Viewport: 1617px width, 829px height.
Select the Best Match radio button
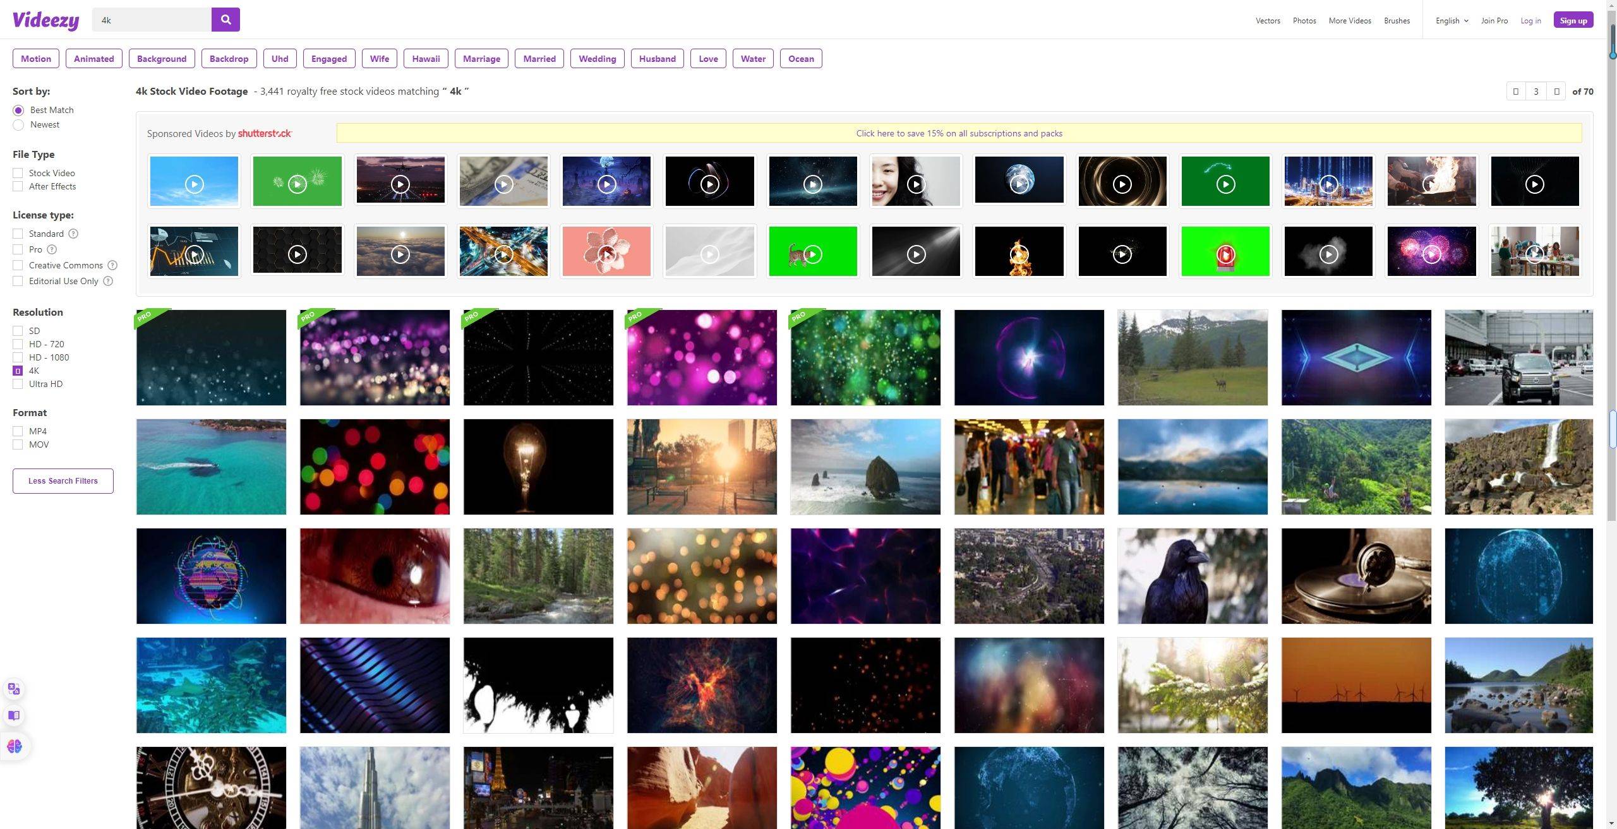18,110
